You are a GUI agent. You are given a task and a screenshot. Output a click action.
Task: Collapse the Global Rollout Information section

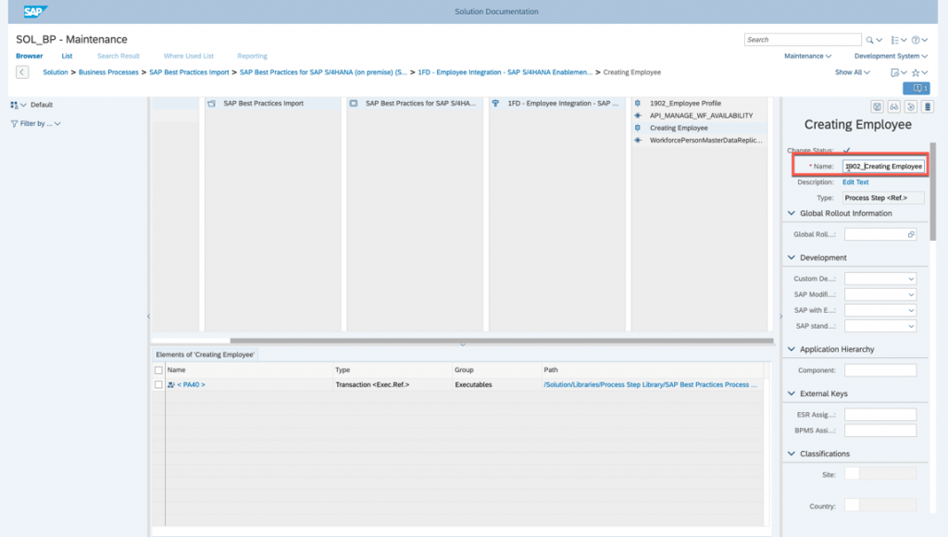click(792, 214)
